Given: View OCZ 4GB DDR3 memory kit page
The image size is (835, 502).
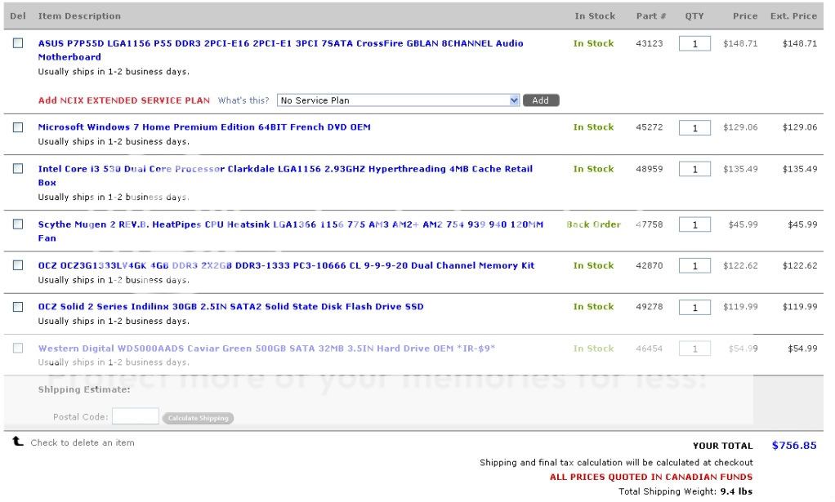Looking at the screenshot, I should pos(286,265).
